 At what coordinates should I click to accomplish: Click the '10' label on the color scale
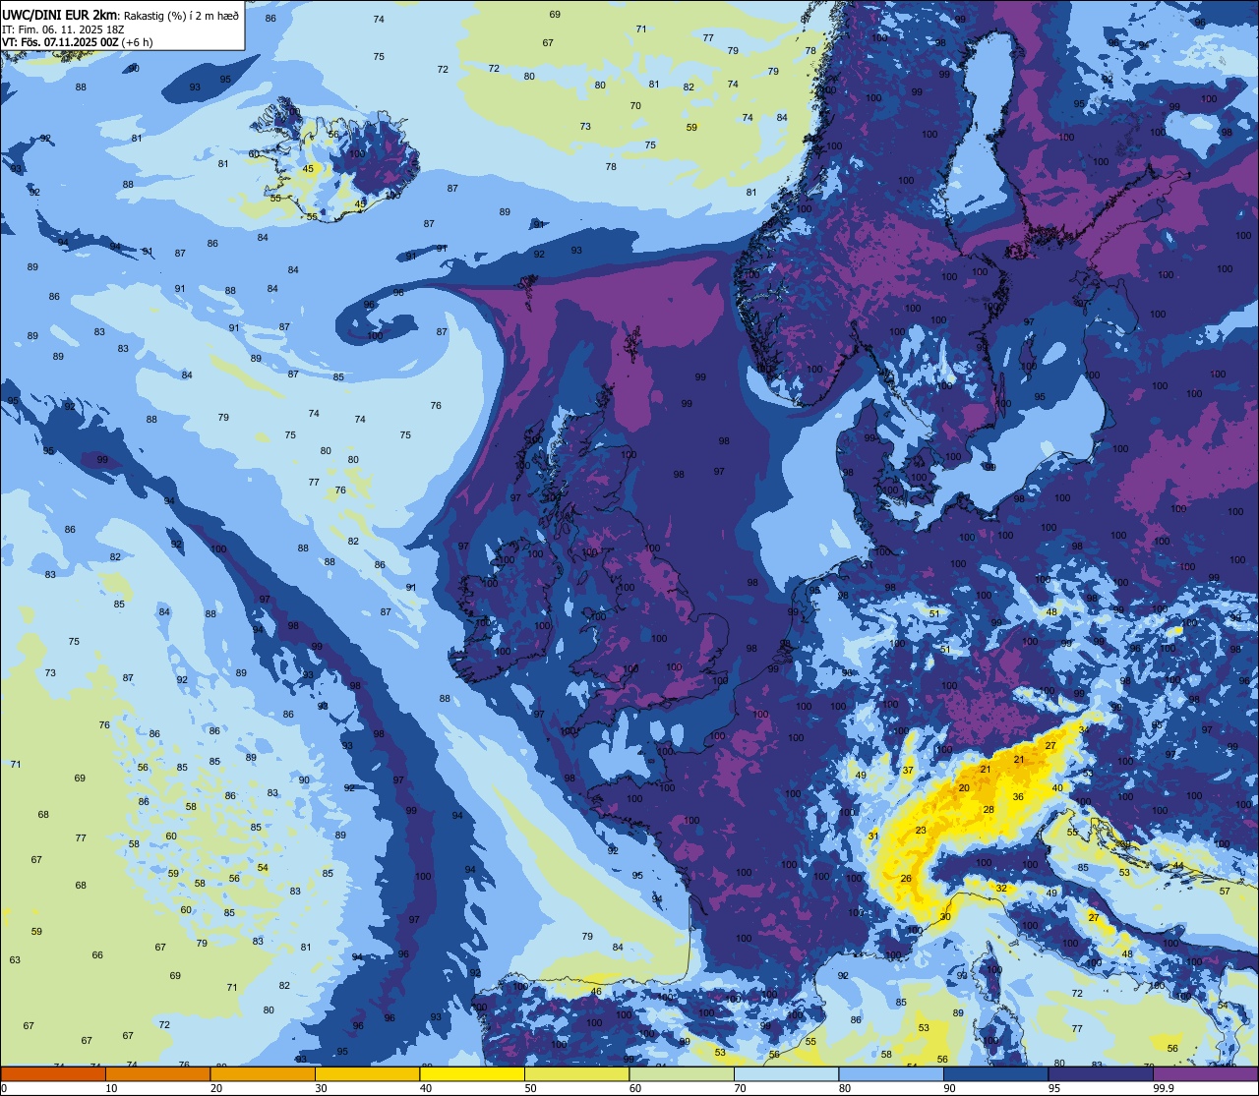tap(111, 1088)
